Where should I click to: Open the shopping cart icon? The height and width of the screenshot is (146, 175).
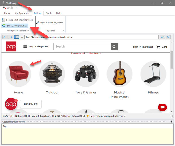click(x=158, y=47)
